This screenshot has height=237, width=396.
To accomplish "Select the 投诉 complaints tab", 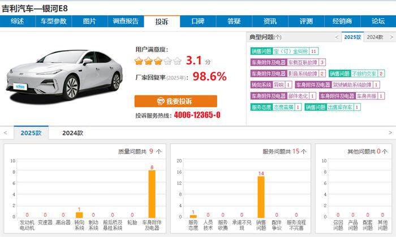I will click(x=162, y=21).
